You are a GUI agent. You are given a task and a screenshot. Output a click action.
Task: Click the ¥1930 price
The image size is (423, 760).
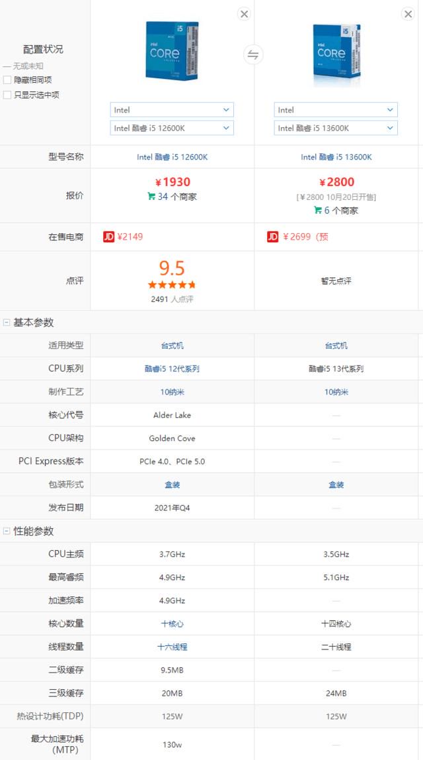[x=173, y=182]
